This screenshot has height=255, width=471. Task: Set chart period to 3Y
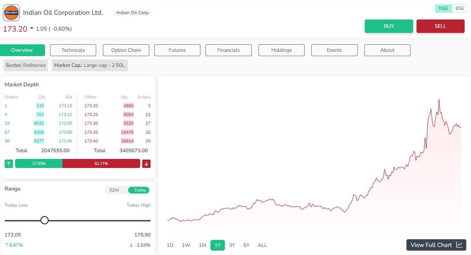click(x=232, y=245)
